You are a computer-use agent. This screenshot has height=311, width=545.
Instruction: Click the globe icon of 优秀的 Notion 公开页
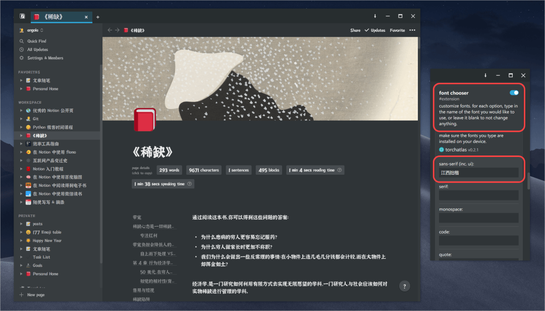28,110
